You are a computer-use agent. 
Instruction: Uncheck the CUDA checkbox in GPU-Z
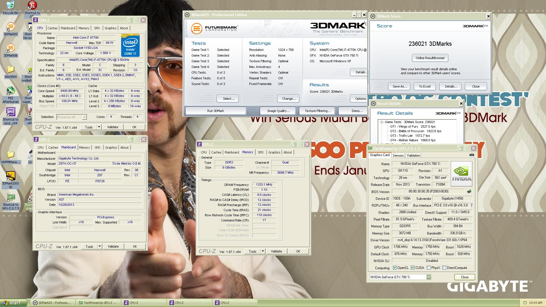[413, 268]
